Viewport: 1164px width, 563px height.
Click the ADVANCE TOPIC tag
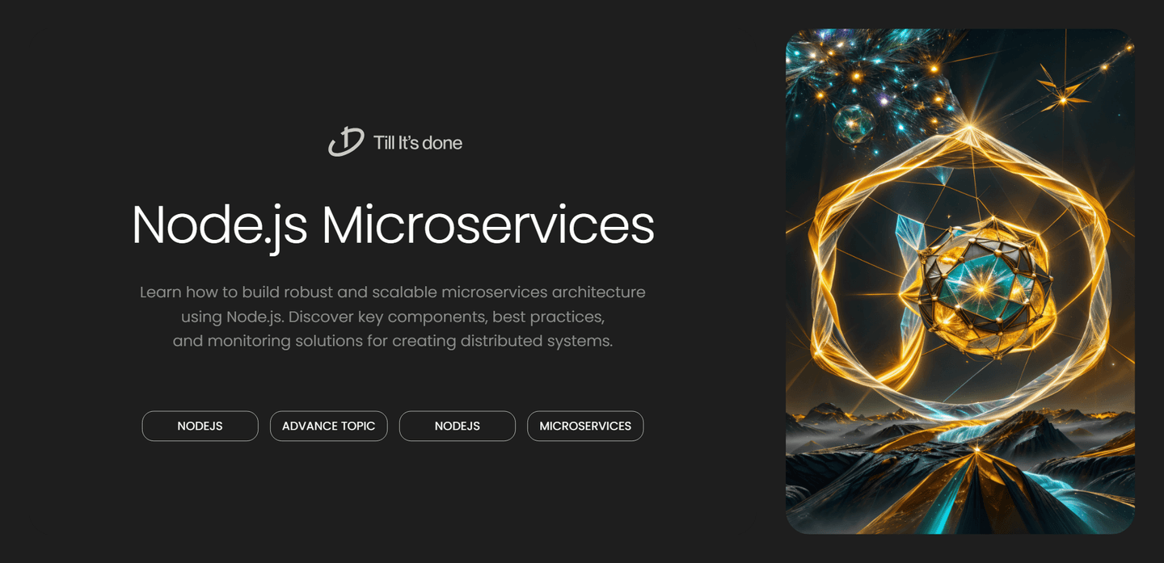click(328, 426)
